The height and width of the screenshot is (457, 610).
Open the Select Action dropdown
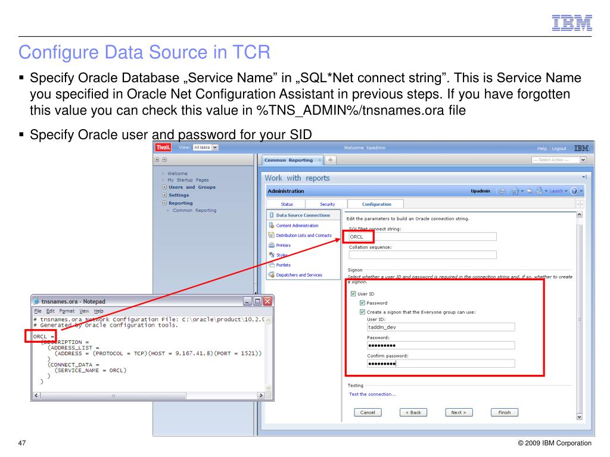click(559, 159)
